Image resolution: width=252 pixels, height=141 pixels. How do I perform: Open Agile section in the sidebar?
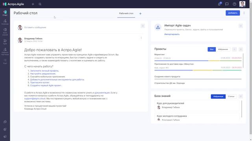pyautogui.click(x=5, y=42)
